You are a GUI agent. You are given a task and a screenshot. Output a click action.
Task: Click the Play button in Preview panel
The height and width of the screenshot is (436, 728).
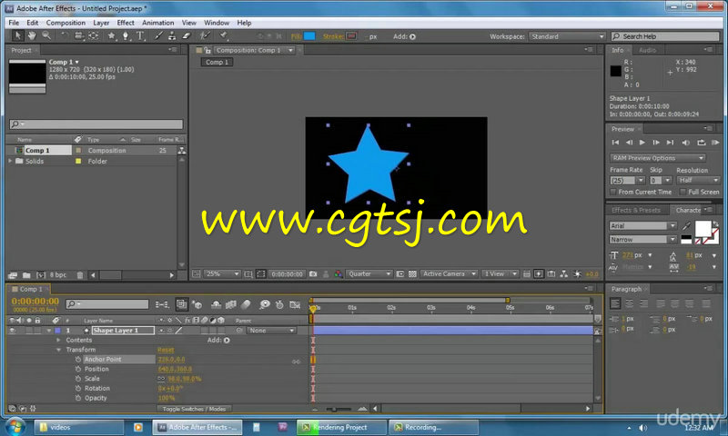point(642,143)
